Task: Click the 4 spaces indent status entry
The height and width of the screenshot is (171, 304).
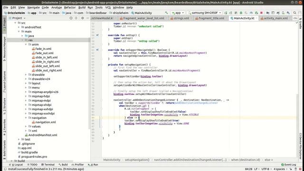Action: (x=279, y=169)
